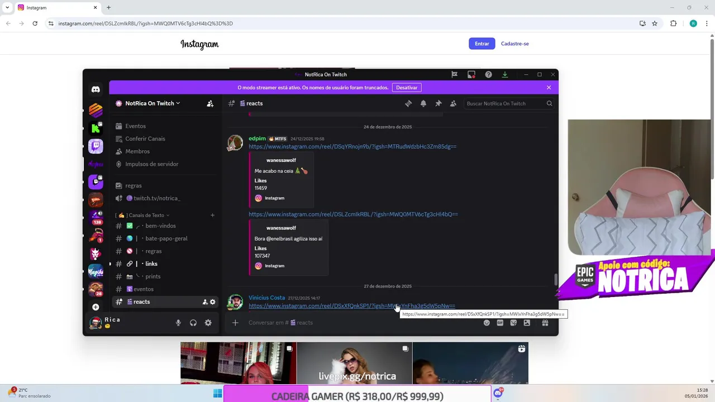
Task: Open Threads icon in channel header
Action: click(x=408, y=103)
